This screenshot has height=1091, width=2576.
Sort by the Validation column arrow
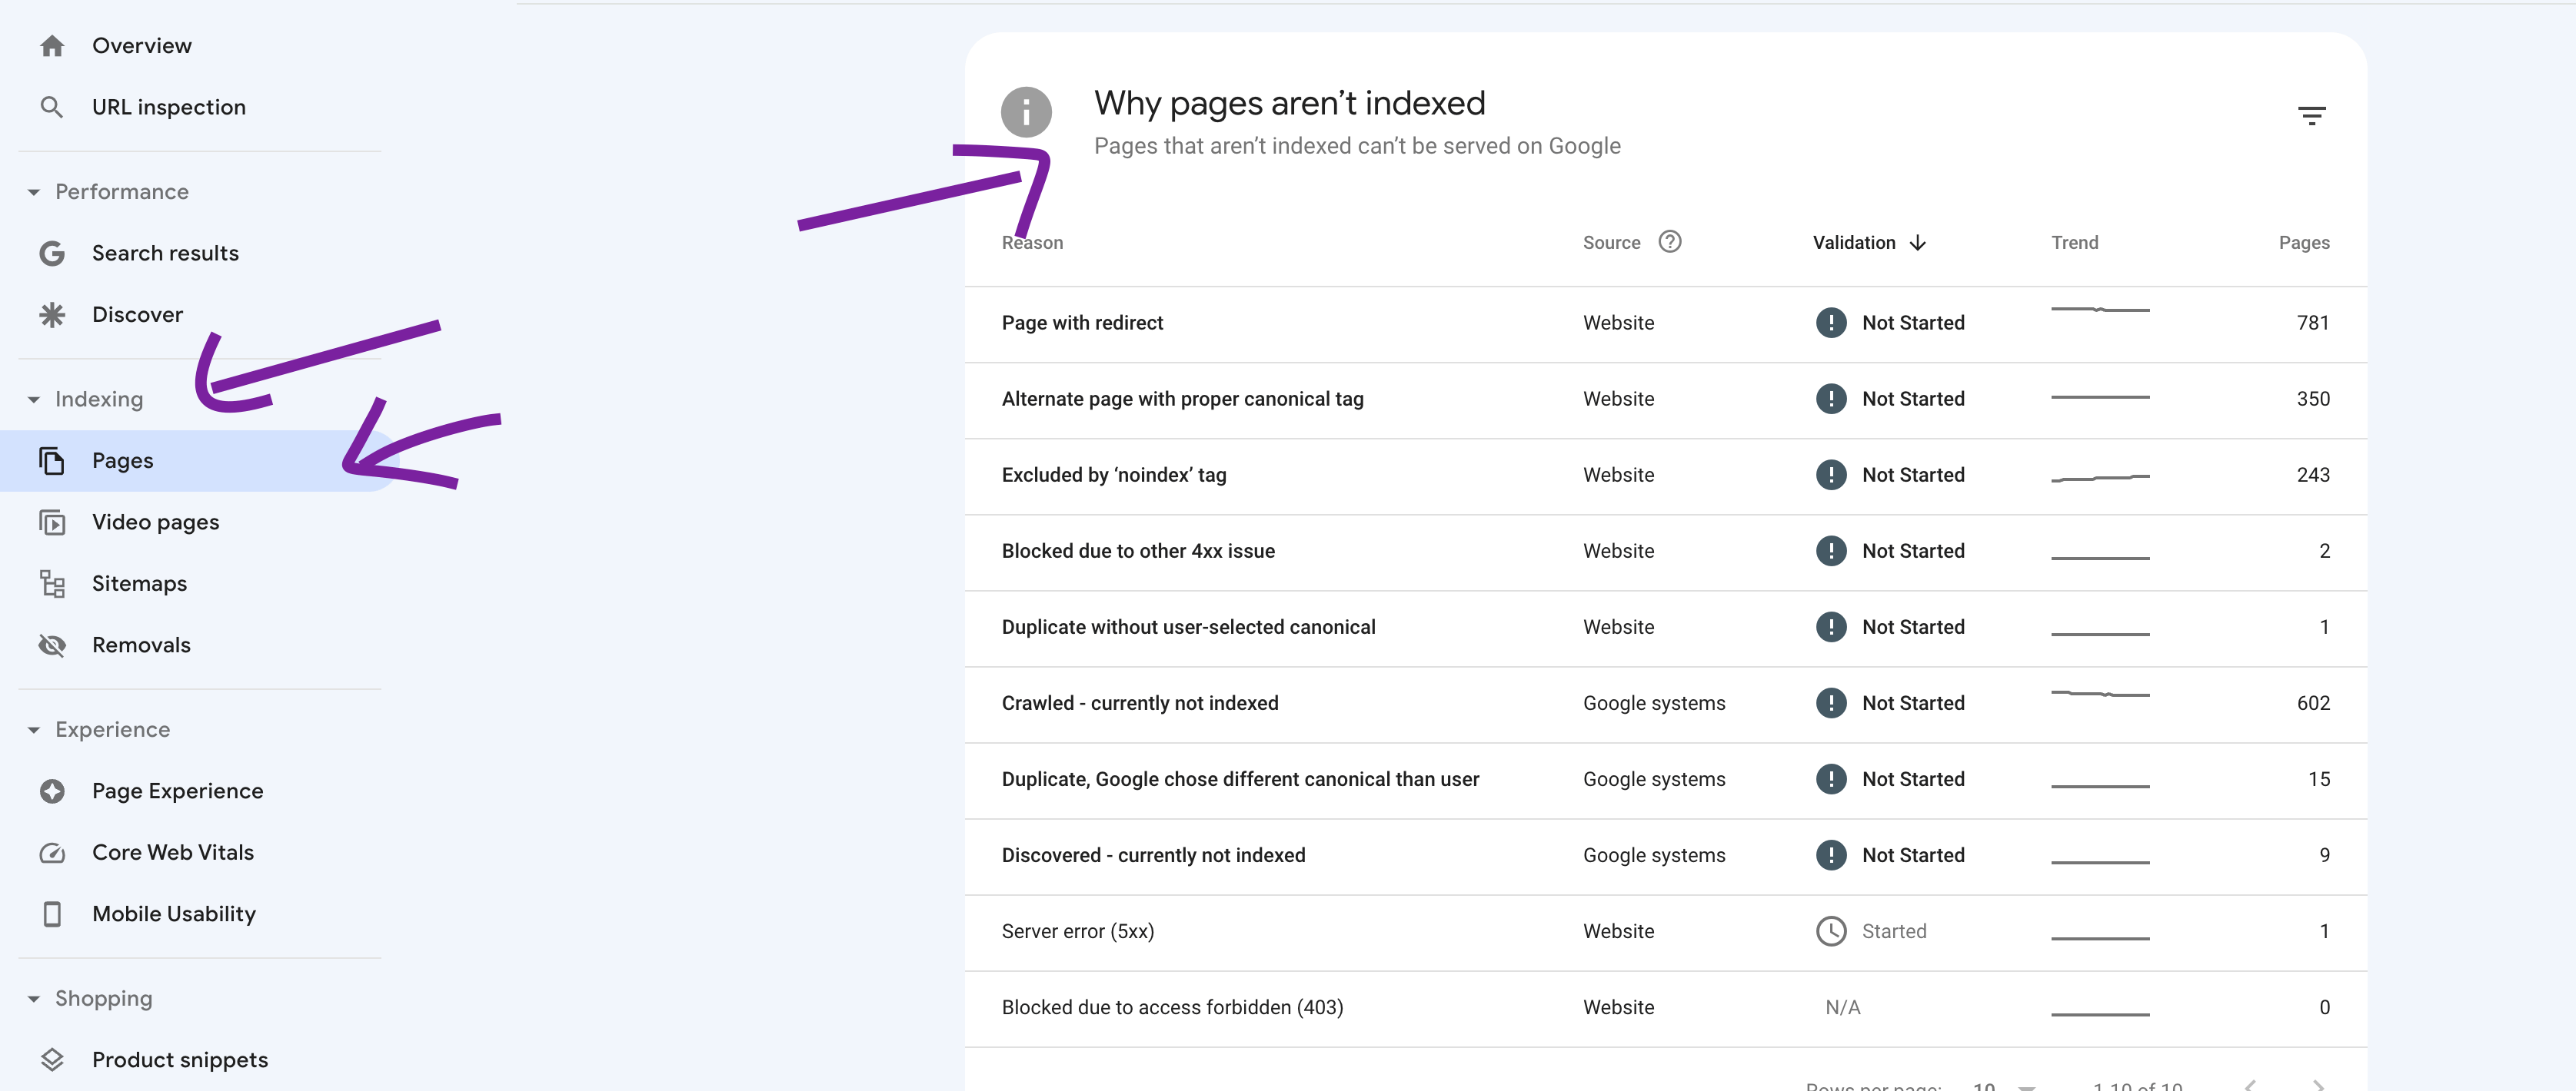(1917, 243)
